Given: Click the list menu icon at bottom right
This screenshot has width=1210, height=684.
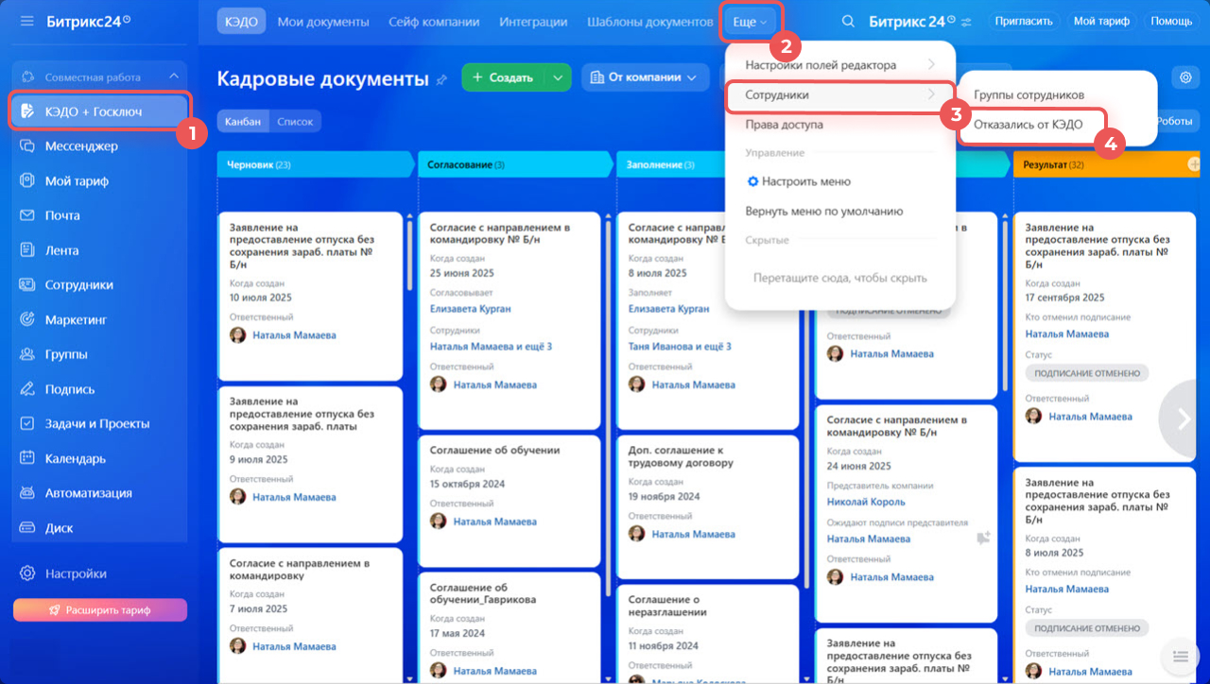Looking at the screenshot, I should point(1179,657).
